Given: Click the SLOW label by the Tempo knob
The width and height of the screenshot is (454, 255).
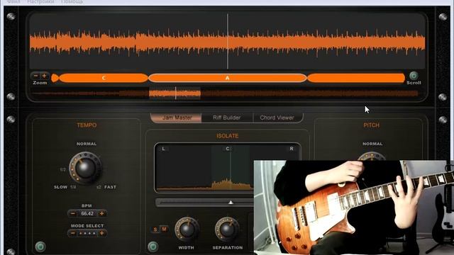Looking at the screenshot, I should point(60,187).
